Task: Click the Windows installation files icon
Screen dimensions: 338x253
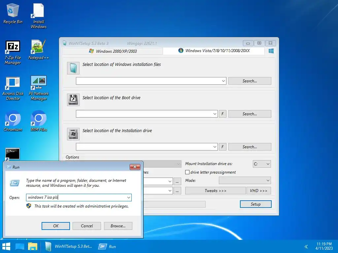Action: (x=73, y=68)
